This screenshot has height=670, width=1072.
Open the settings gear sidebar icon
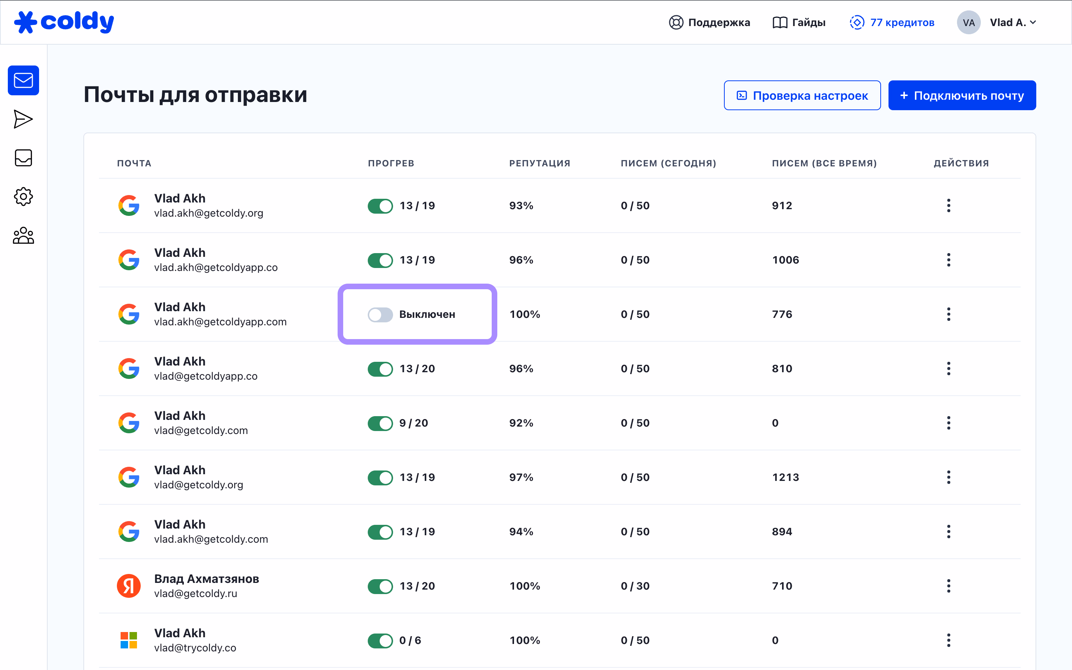23,196
